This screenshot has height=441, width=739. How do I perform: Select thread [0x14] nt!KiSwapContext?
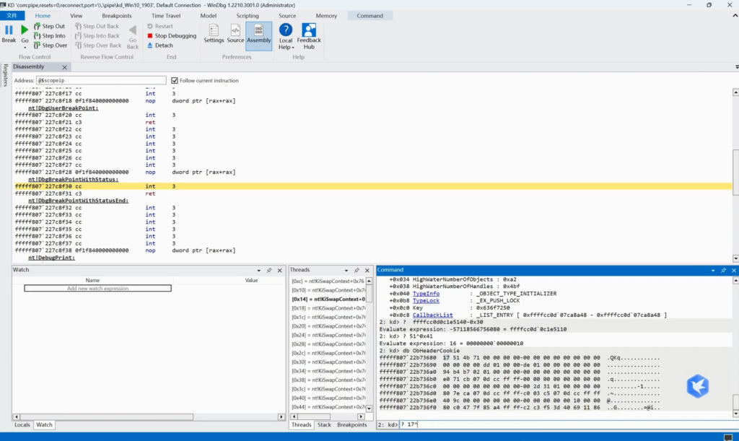click(x=328, y=300)
